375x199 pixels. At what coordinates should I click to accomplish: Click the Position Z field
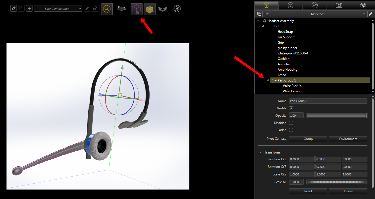click(354, 159)
